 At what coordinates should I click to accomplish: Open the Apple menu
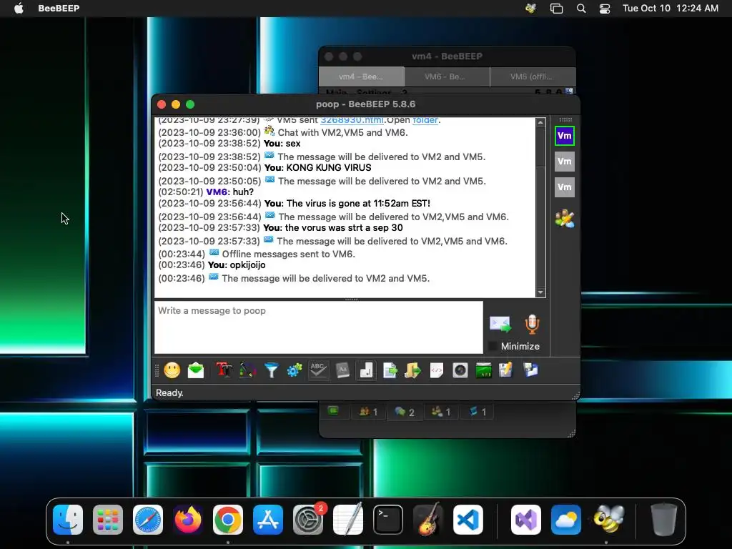19,9
